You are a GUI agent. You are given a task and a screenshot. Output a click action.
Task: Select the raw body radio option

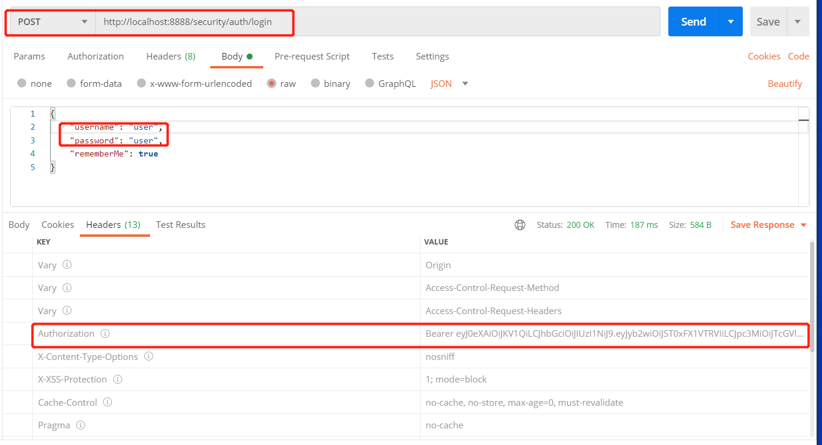point(272,83)
